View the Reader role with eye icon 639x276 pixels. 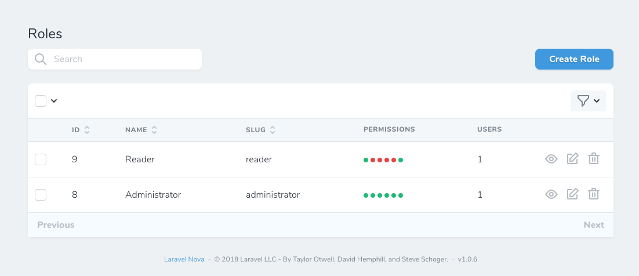pos(551,159)
